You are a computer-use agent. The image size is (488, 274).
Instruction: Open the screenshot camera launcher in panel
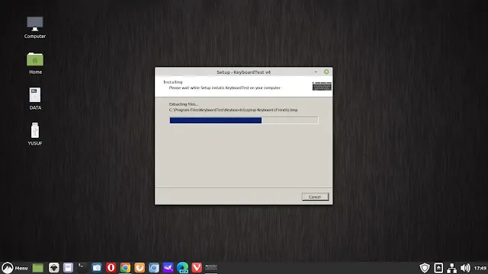tap(97, 268)
